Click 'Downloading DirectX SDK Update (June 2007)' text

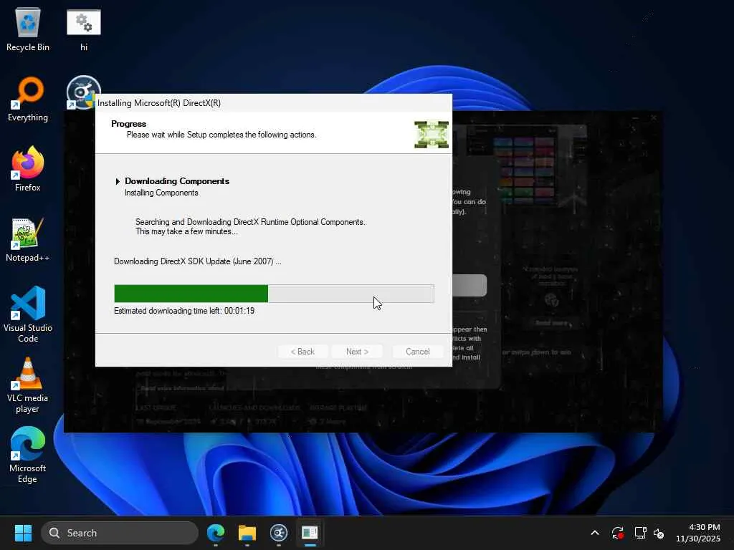point(198,261)
